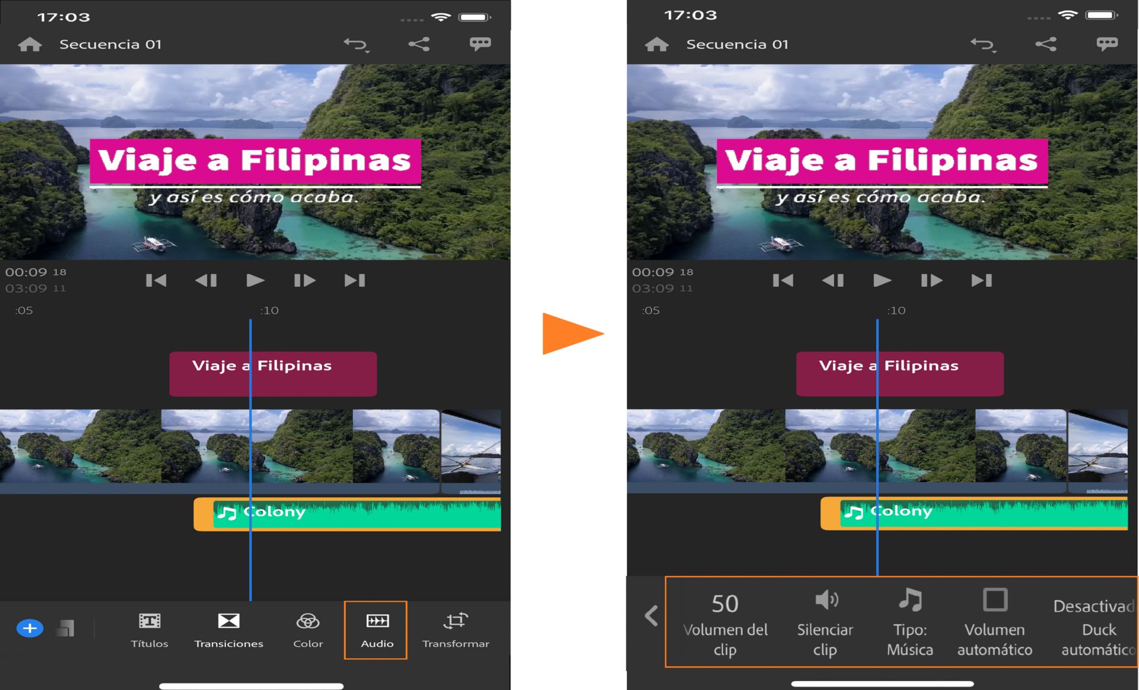Open undo dropdown in left screen header
Image resolution: width=1139 pixels, height=690 pixels.
point(357,44)
